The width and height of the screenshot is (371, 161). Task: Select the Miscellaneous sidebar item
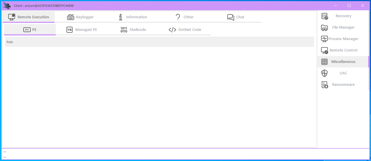[343, 62]
